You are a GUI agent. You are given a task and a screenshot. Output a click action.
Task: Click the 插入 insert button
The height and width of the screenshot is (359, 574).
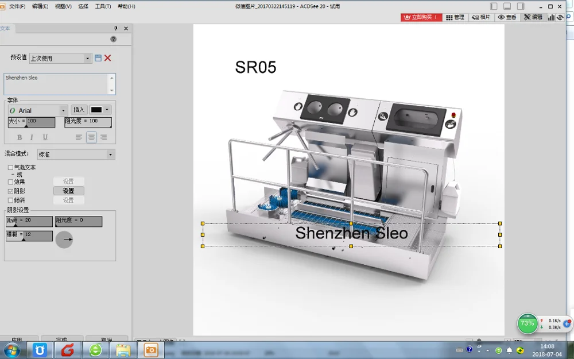tap(79, 110)
